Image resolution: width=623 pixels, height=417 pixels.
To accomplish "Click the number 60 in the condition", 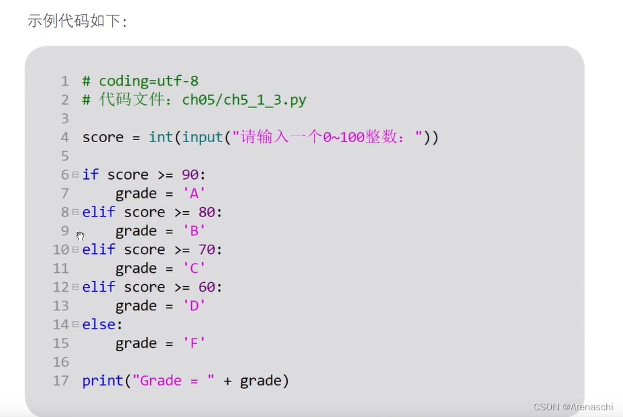I will pos(207,287).
